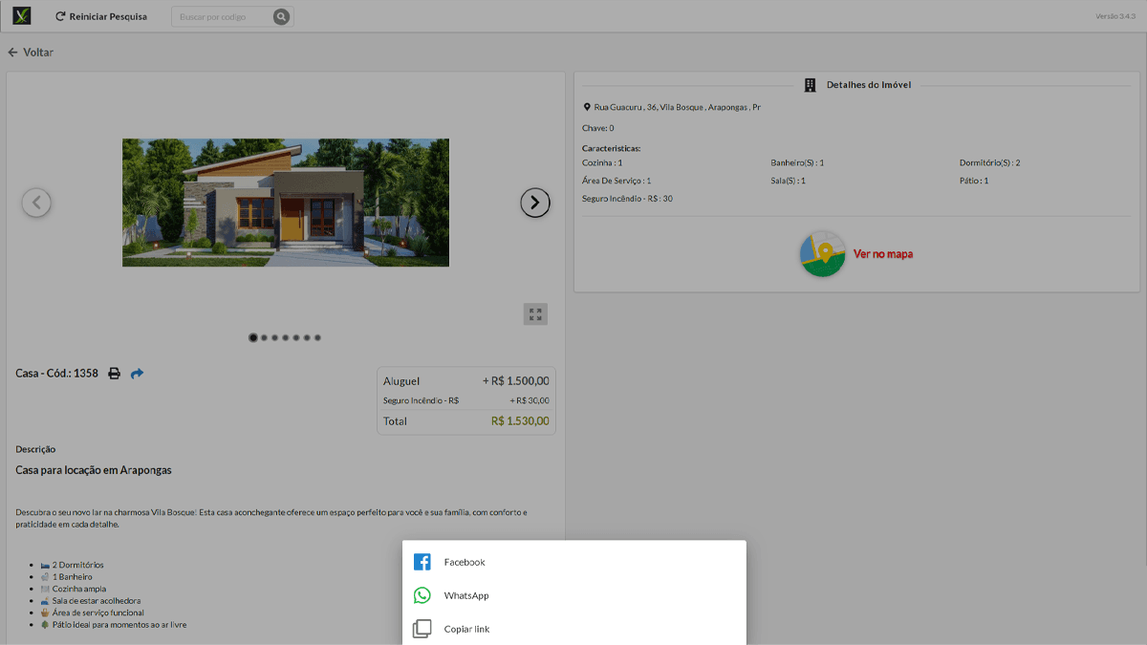The image size is (1147, 645).
Task: Click the building icon on Detalhes do Imóvel header
Action: 810,84
